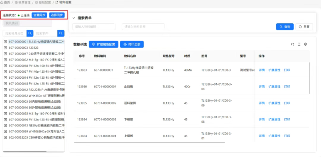Expand tree node 607-00000001 TL133Hy

(5, 42)
